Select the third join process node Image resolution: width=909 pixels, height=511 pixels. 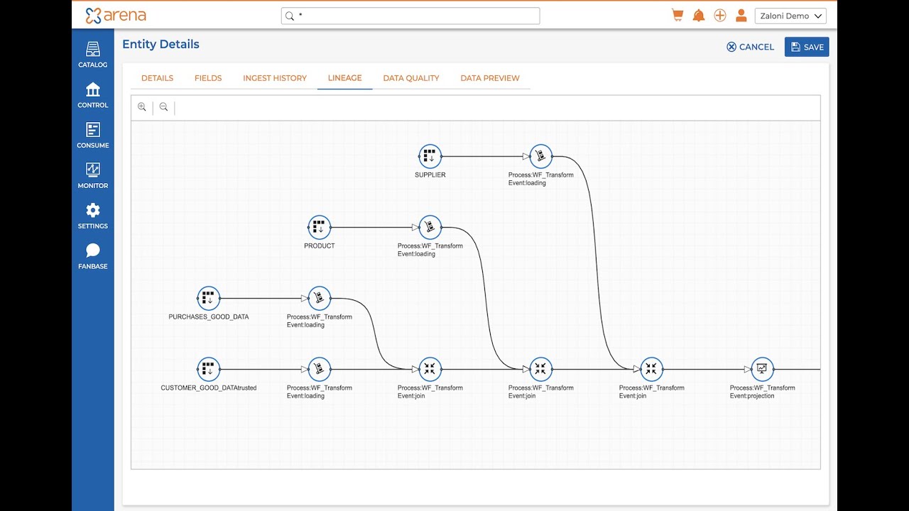651,369
